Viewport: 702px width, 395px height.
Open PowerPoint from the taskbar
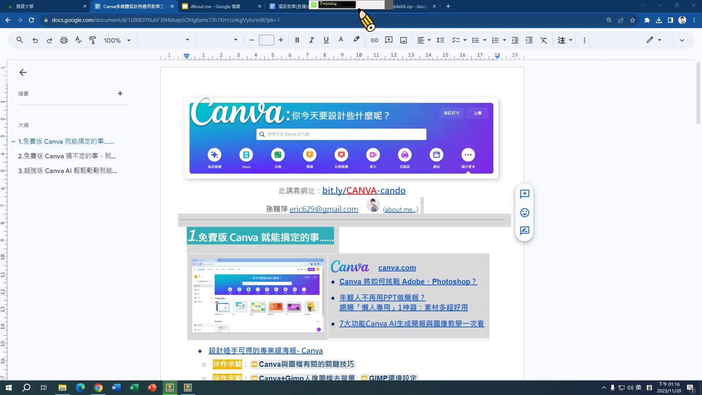[152, 388]
